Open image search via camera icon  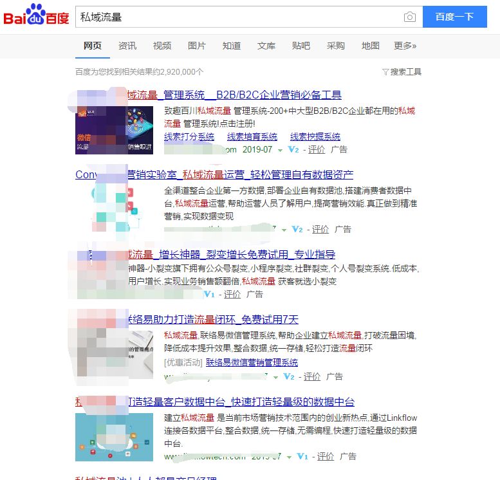[409, 17]
